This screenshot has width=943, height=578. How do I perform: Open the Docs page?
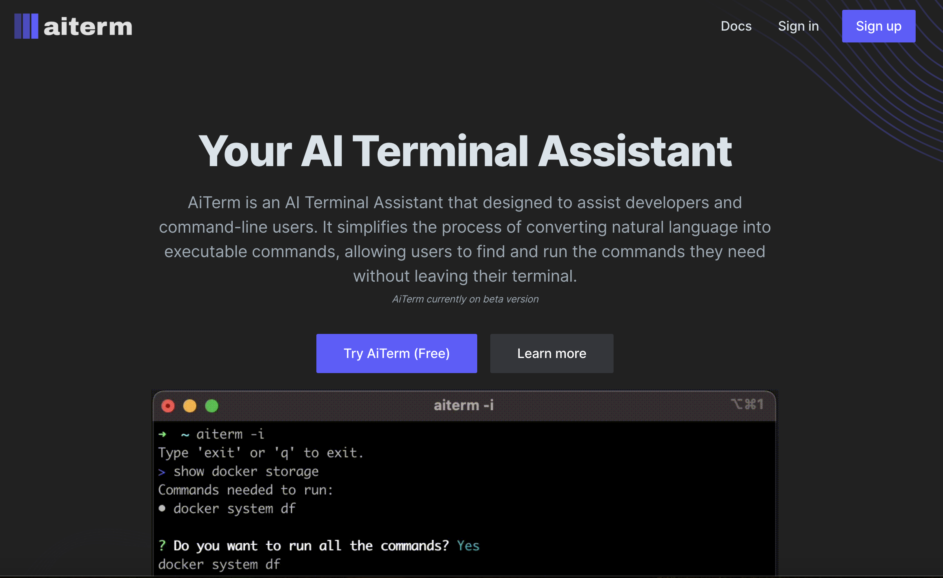(736, 26)
